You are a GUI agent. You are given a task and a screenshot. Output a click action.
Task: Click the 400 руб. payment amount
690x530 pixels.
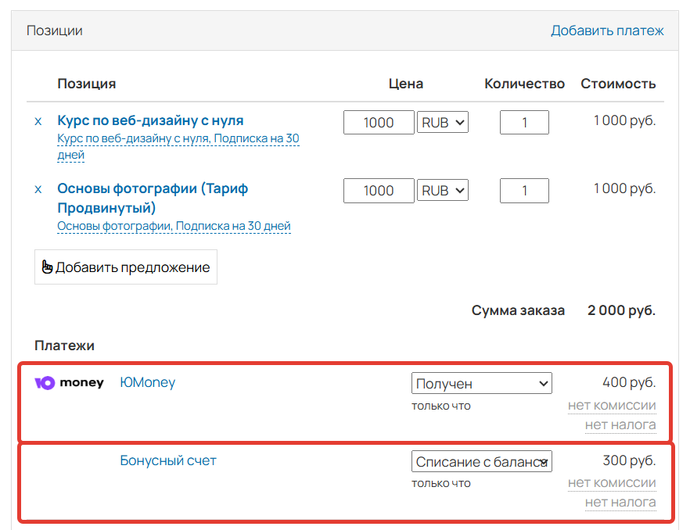(629, 382)
